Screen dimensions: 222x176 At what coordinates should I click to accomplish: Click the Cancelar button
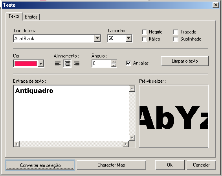click(x=201, y=165)
